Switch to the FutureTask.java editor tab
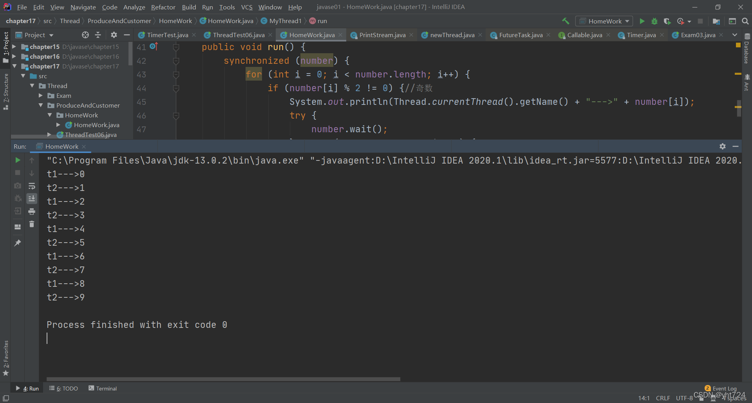 [x=521, y=35]
